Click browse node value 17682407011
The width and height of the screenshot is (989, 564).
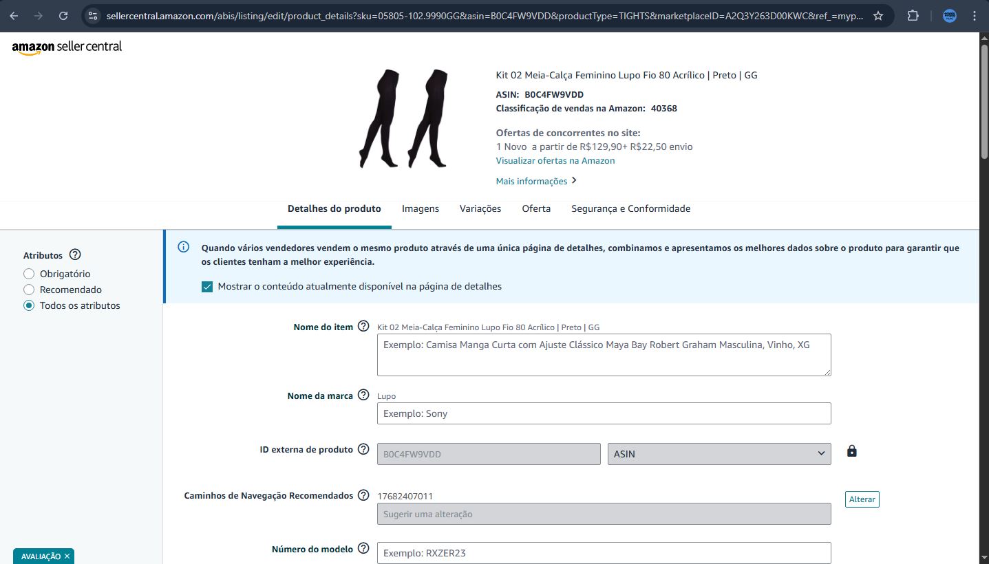pos(405,496)
